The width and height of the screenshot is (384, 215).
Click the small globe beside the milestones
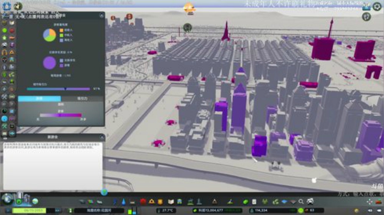(35, 201)
